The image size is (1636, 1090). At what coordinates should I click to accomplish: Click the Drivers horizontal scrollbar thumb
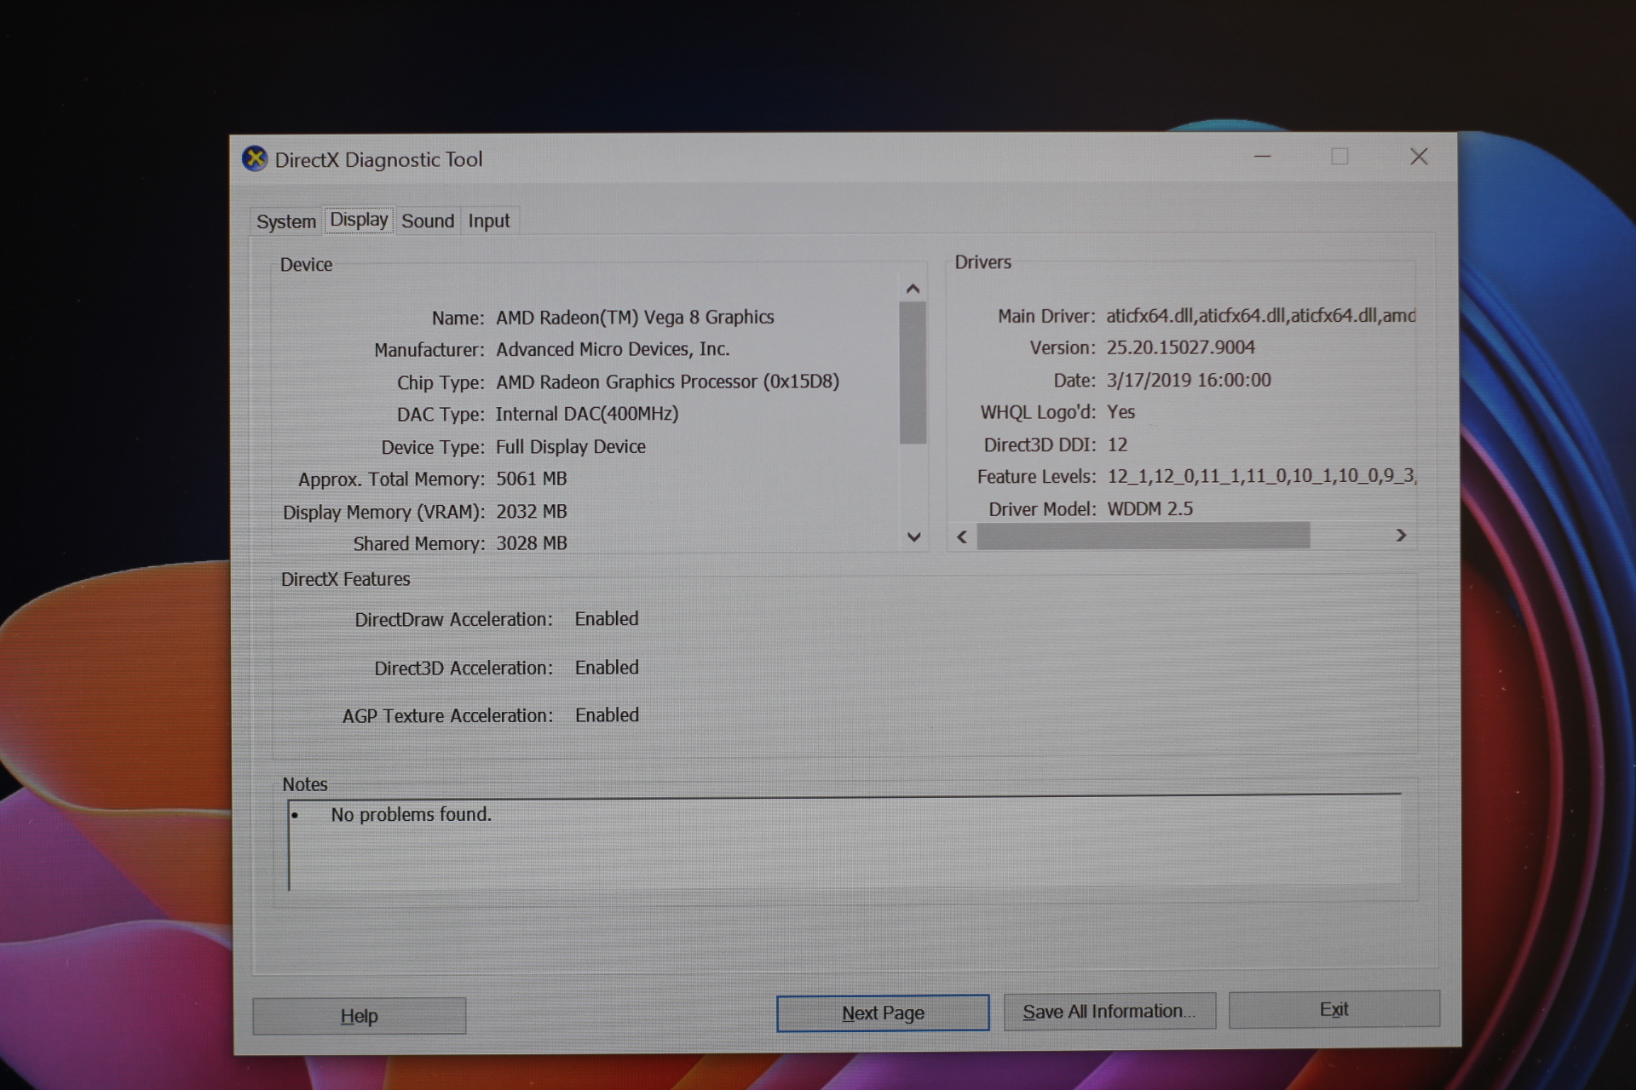coord(1142,536)
